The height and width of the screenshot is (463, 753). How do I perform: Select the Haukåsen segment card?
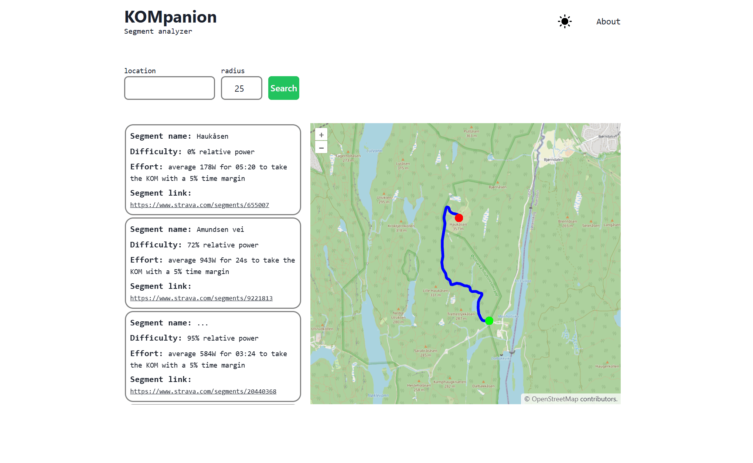[213, 170]
